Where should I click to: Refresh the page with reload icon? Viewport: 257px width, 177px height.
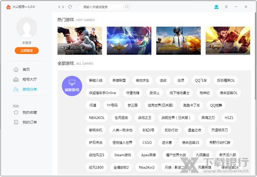70,7
